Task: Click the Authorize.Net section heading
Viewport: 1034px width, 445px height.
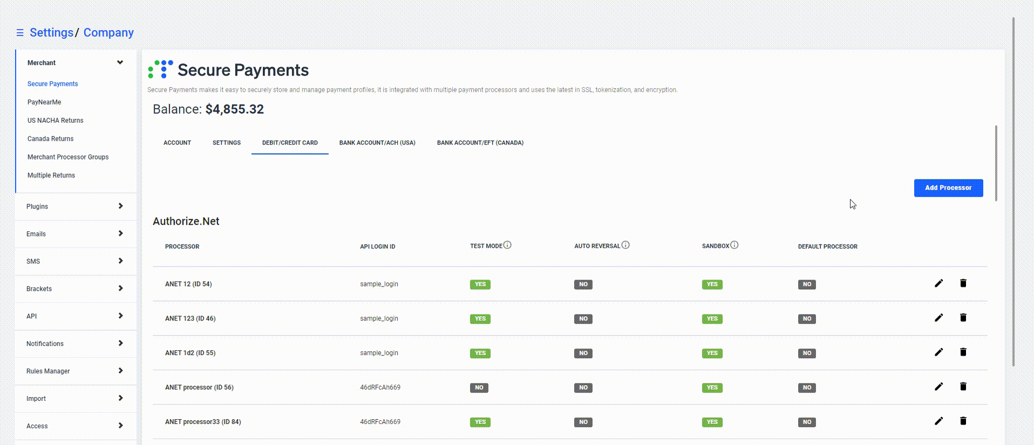Action: [186, 221]
